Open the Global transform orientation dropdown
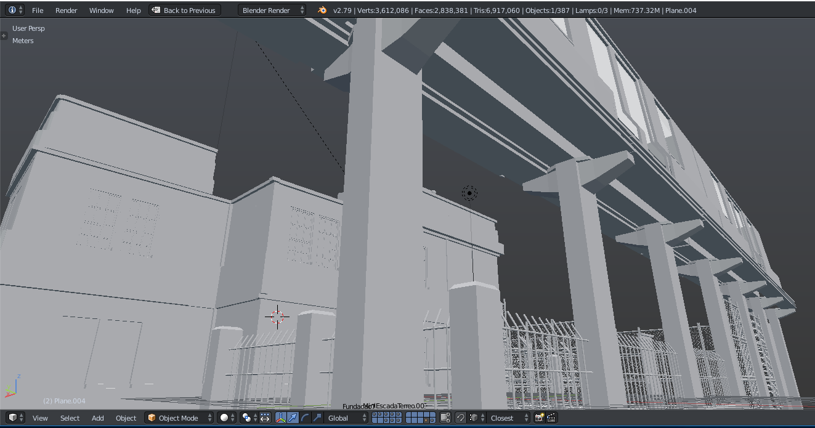815x428 pixels. pos(346,418)
